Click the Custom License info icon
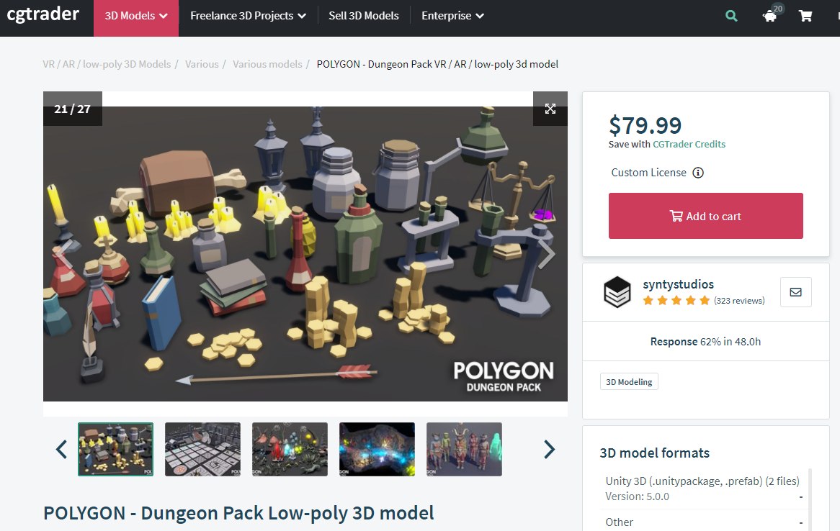Screen dimensions: 840x531 point(698,173)
